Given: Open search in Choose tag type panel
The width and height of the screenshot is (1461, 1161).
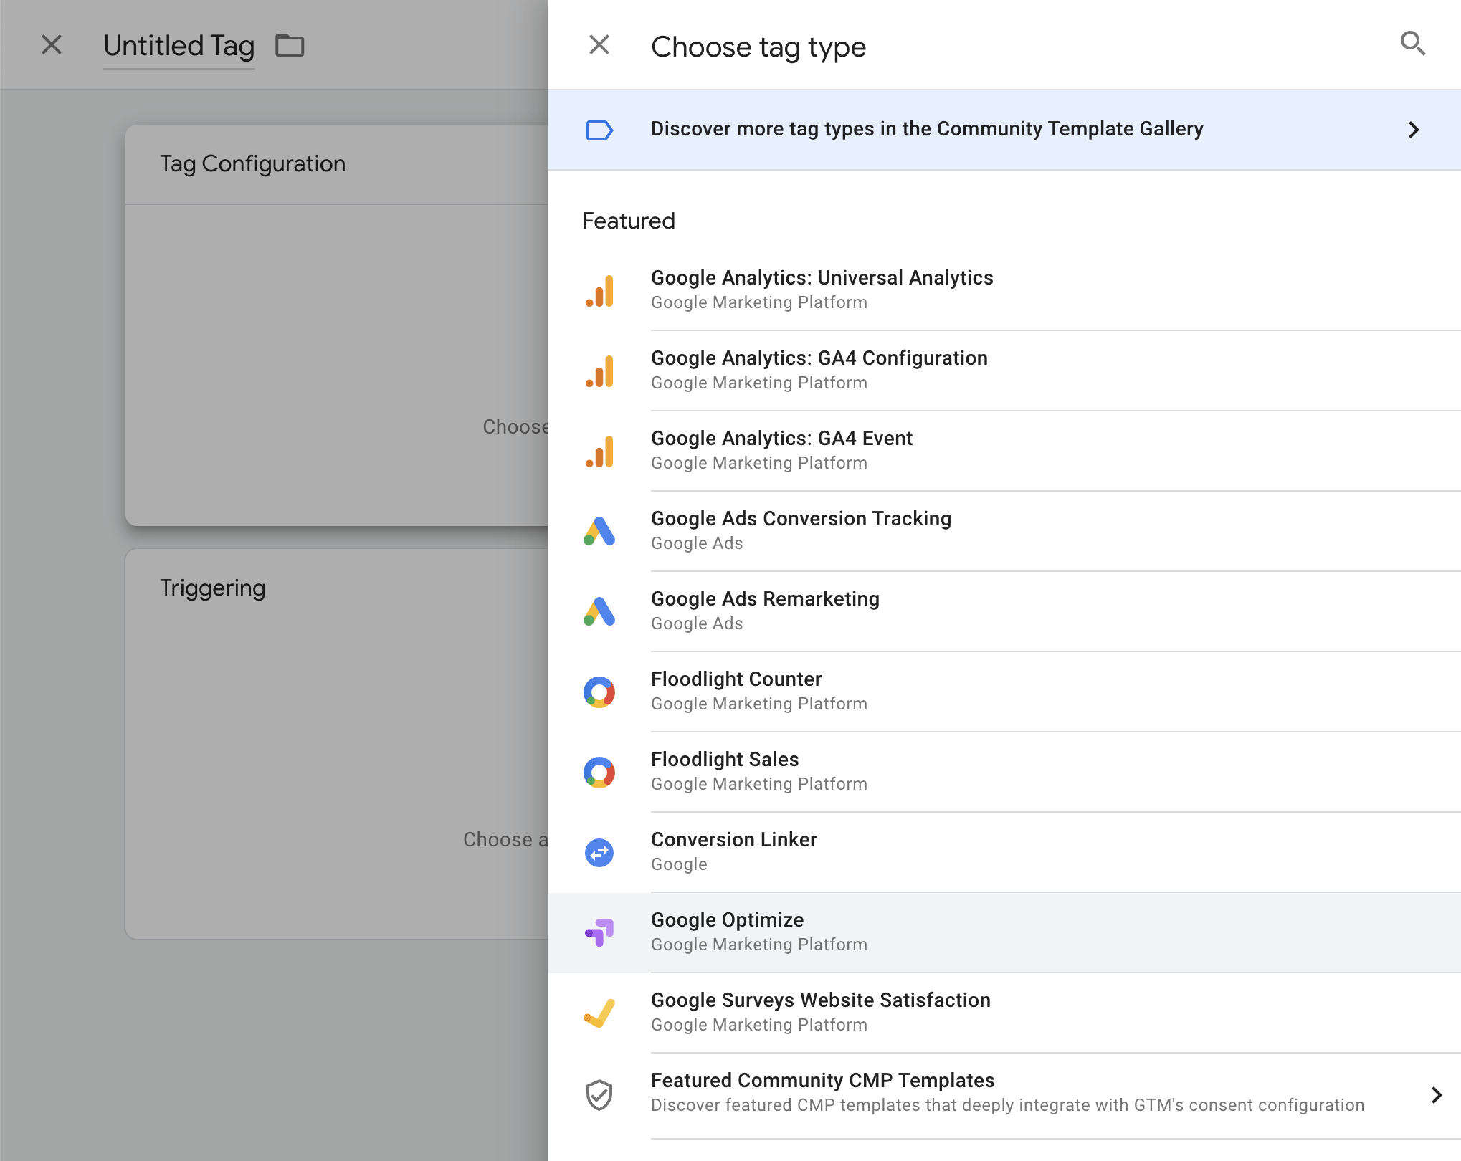Looking at the screenshot, I should 1412,44.
